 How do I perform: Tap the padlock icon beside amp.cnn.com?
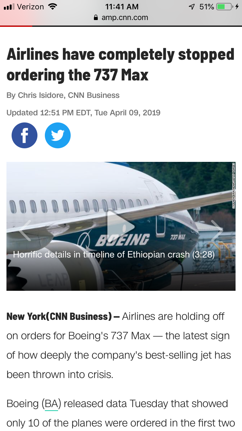pos(96,18)
